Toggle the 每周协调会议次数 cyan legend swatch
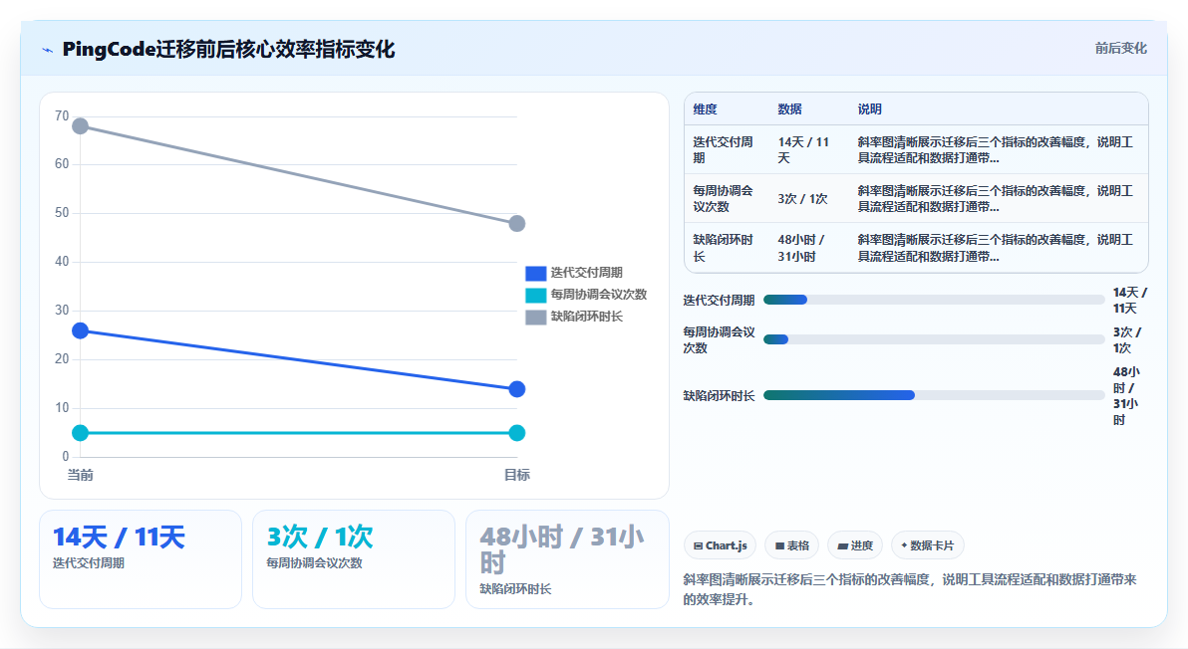Viewport: 1188px width, 649px height. [x=535, y=295]
